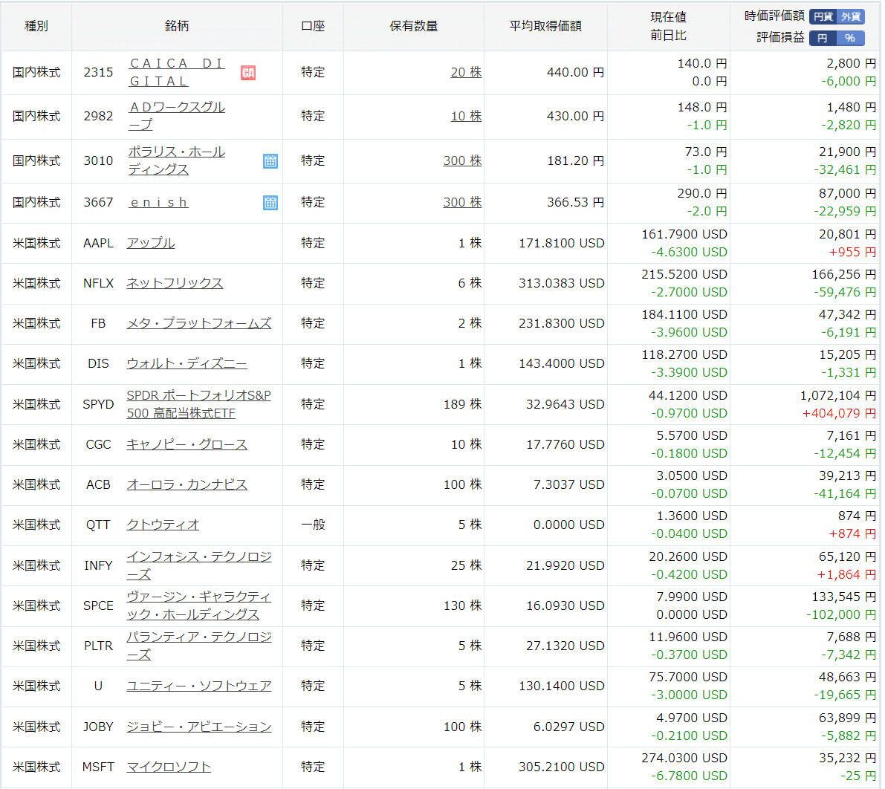Viewport: 885px width, 789px height.
Task: Click the 保有数量 column header
Action: click(x=414, y=26)
